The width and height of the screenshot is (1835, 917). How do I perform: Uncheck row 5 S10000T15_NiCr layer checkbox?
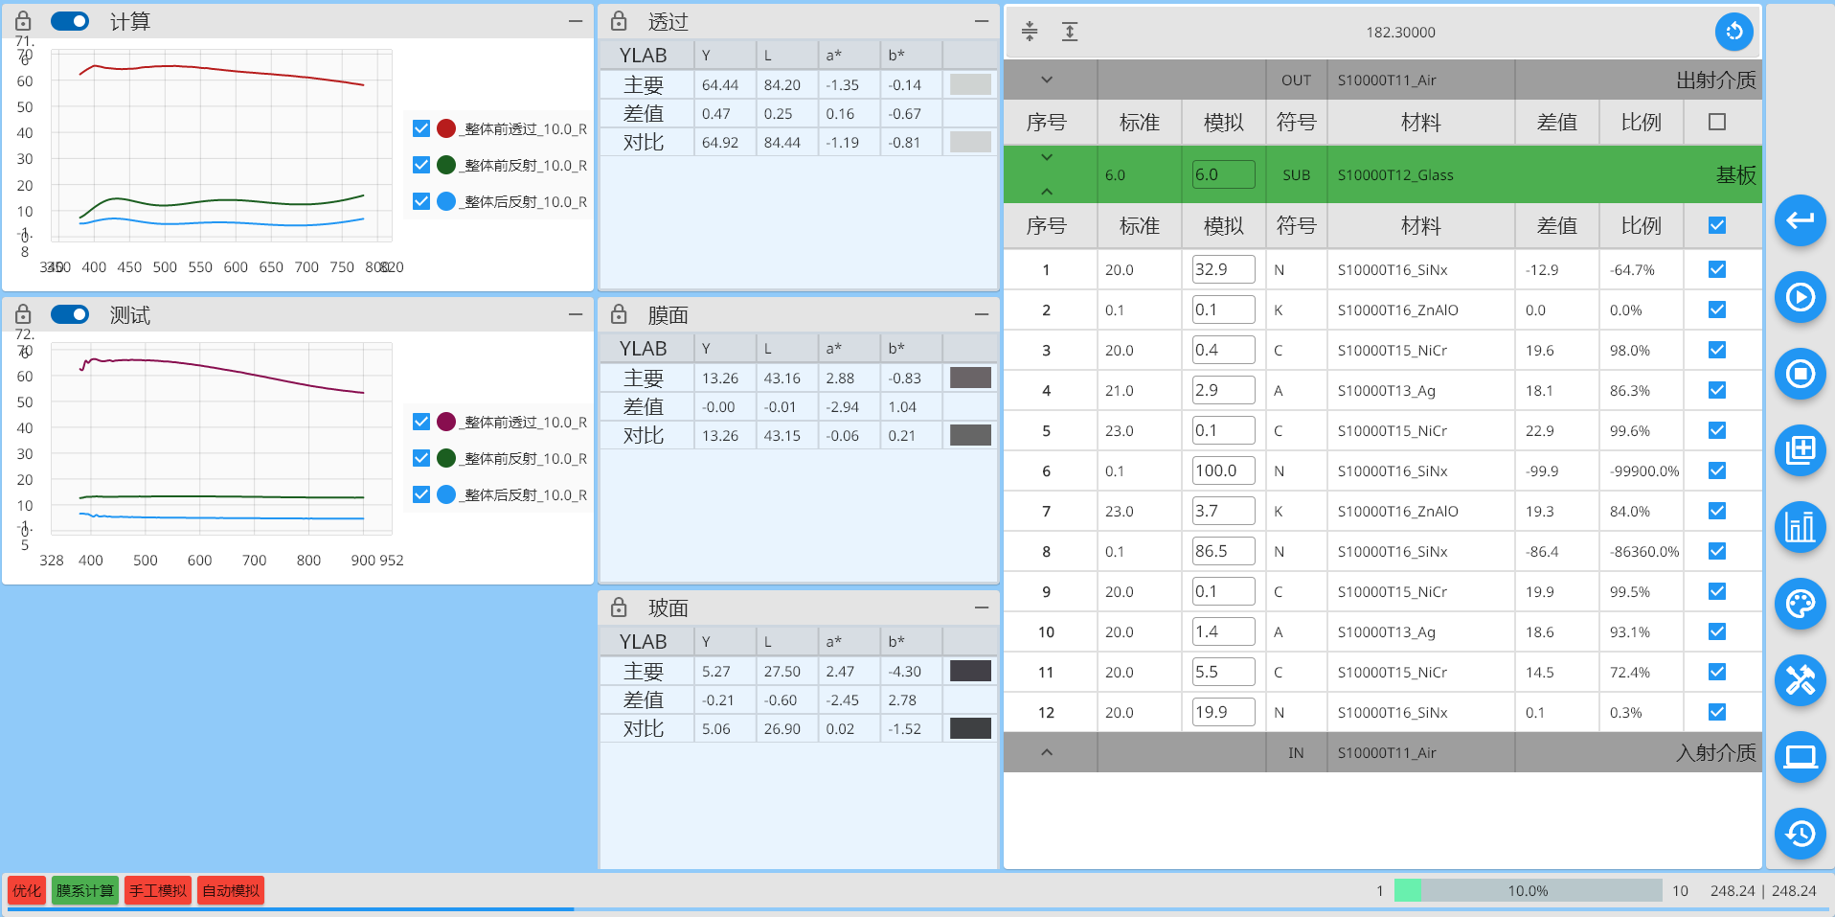click(1715, 430)
